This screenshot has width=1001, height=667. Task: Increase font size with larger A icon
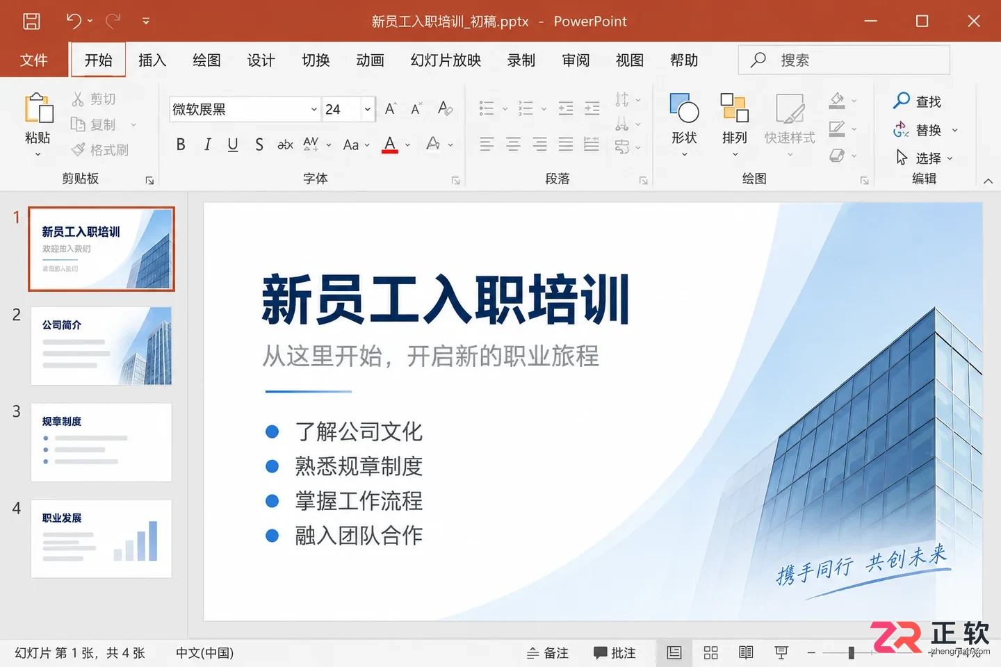coord(391,108)
